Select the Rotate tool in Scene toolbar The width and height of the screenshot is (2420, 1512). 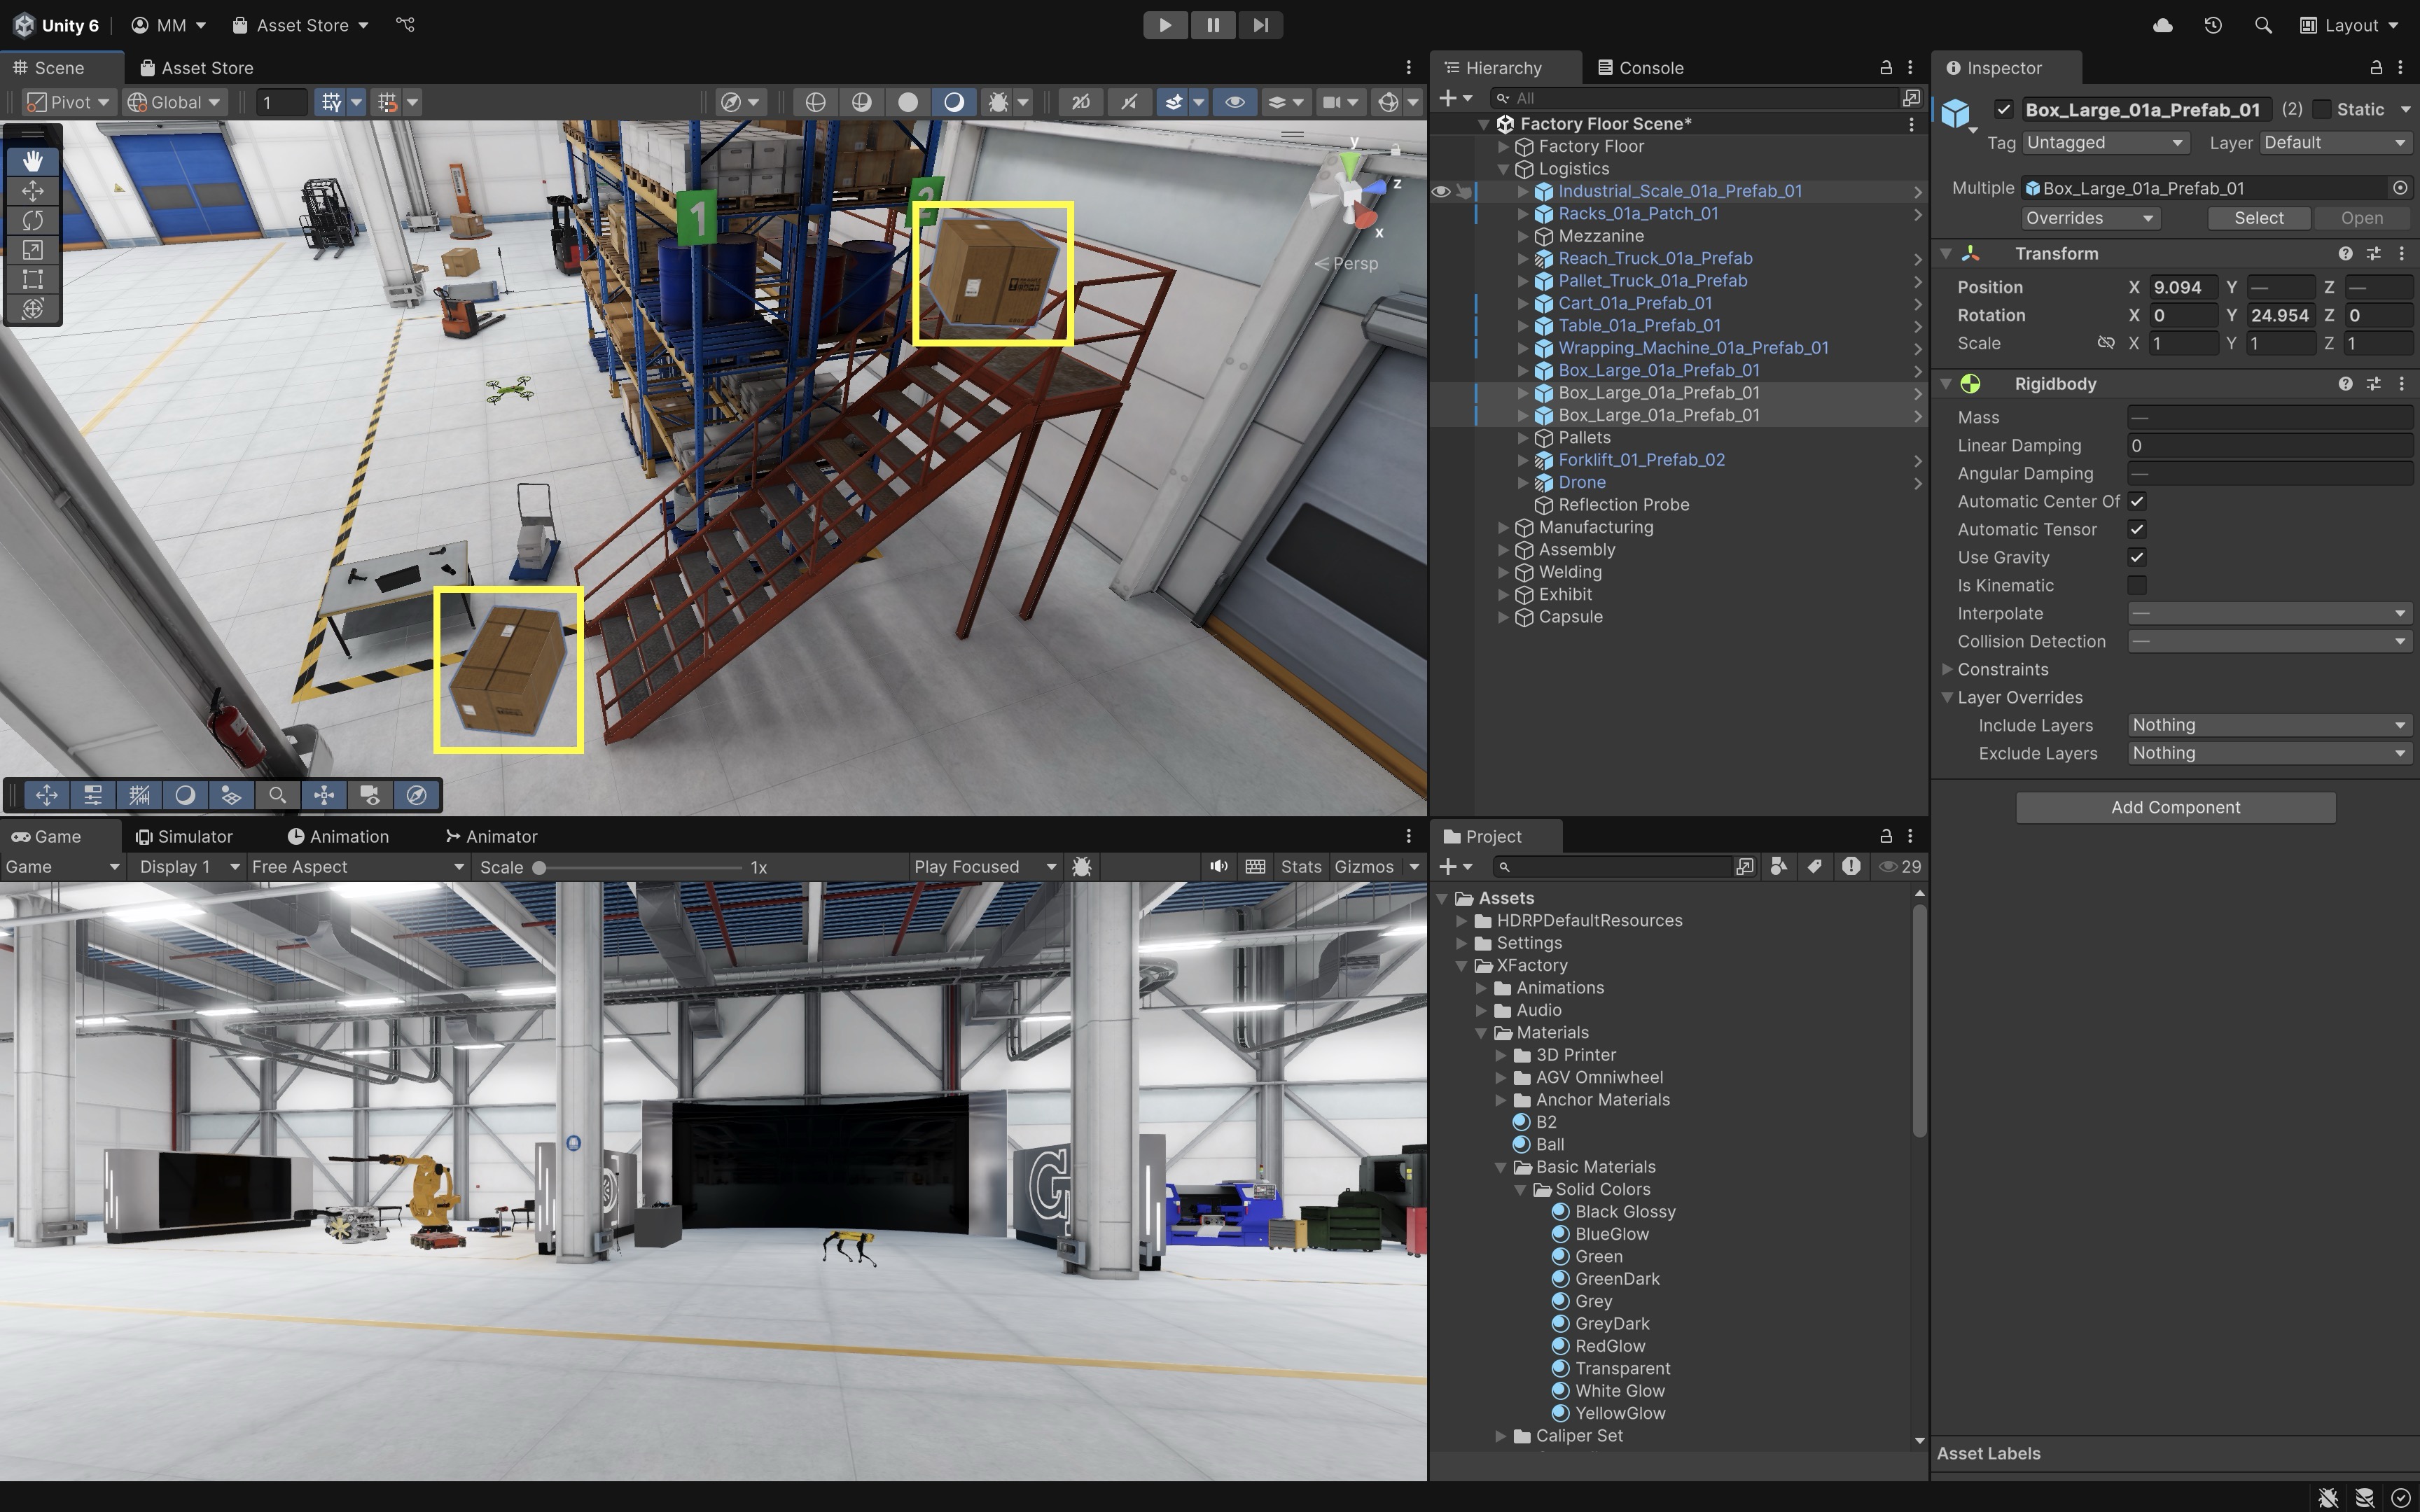(x=33, y=220)
